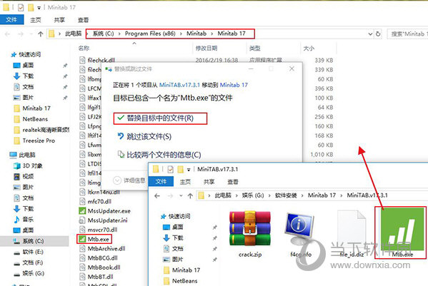
Task: Select Minitab segment in address bar path
Action: point(196,34)
